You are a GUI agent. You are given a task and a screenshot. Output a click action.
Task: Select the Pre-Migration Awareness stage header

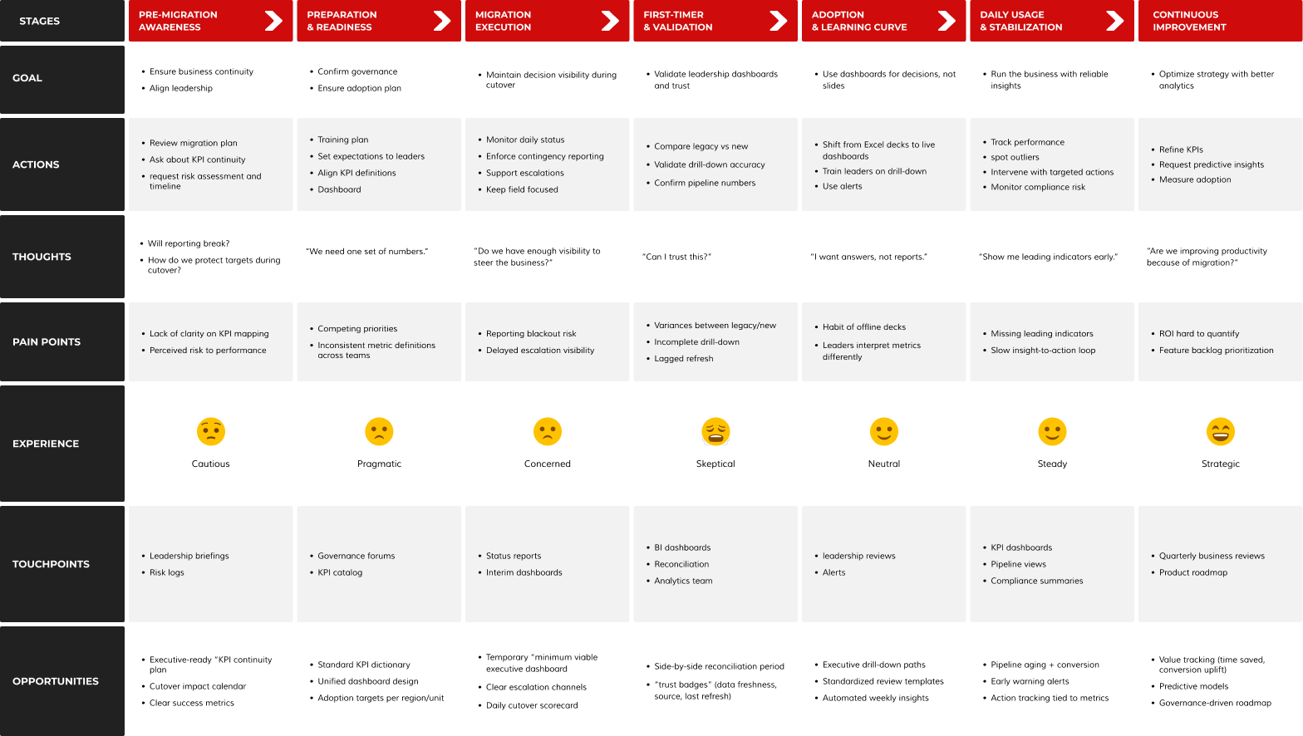pyautogui.click(x=211, y=21)
